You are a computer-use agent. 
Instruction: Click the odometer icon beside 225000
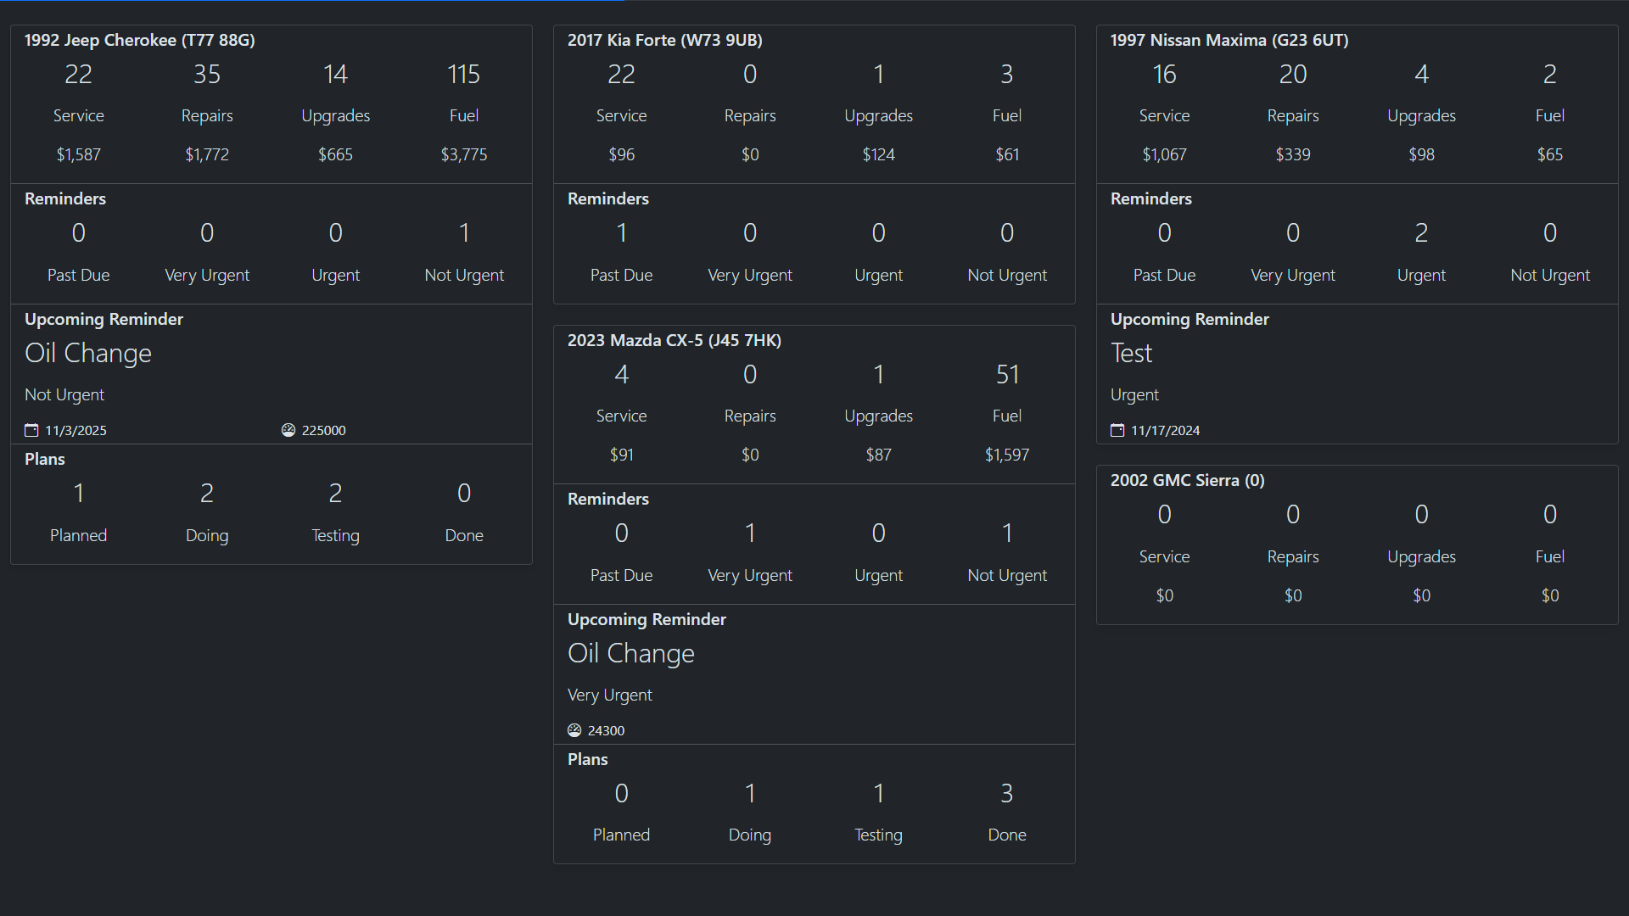[x=288, y=430]
